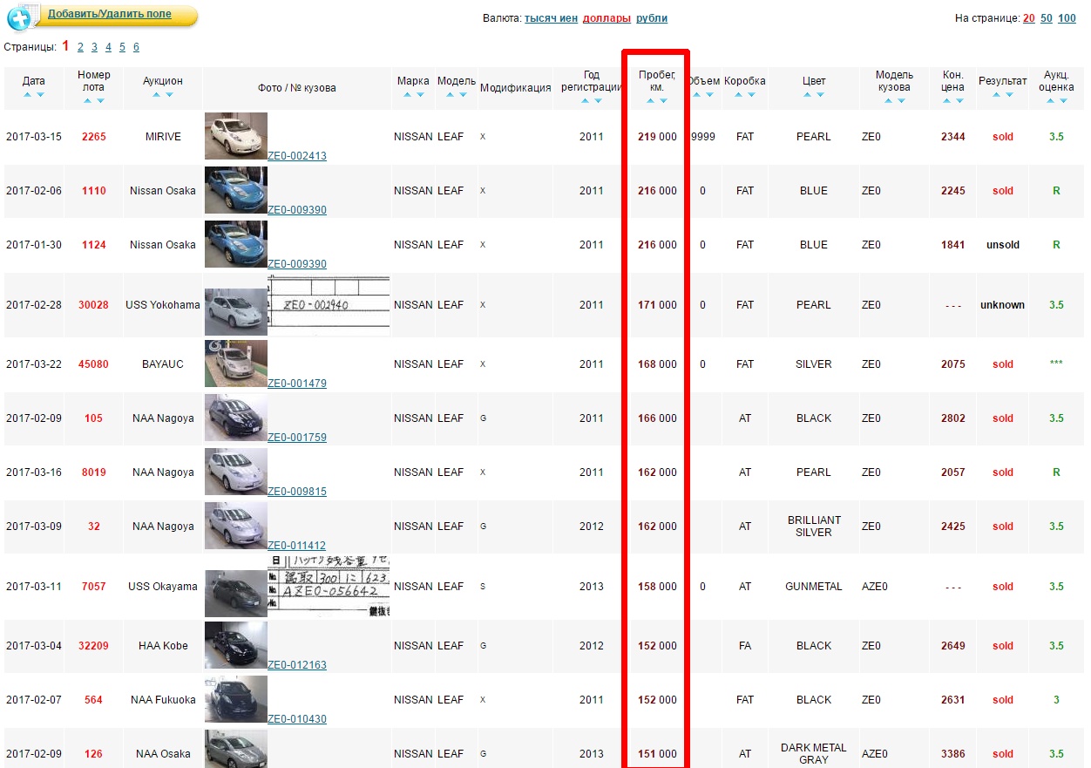Click BRILLIANT SILVER color cell
This screenshot has height=768, width=1091.
tap(814, 527)
